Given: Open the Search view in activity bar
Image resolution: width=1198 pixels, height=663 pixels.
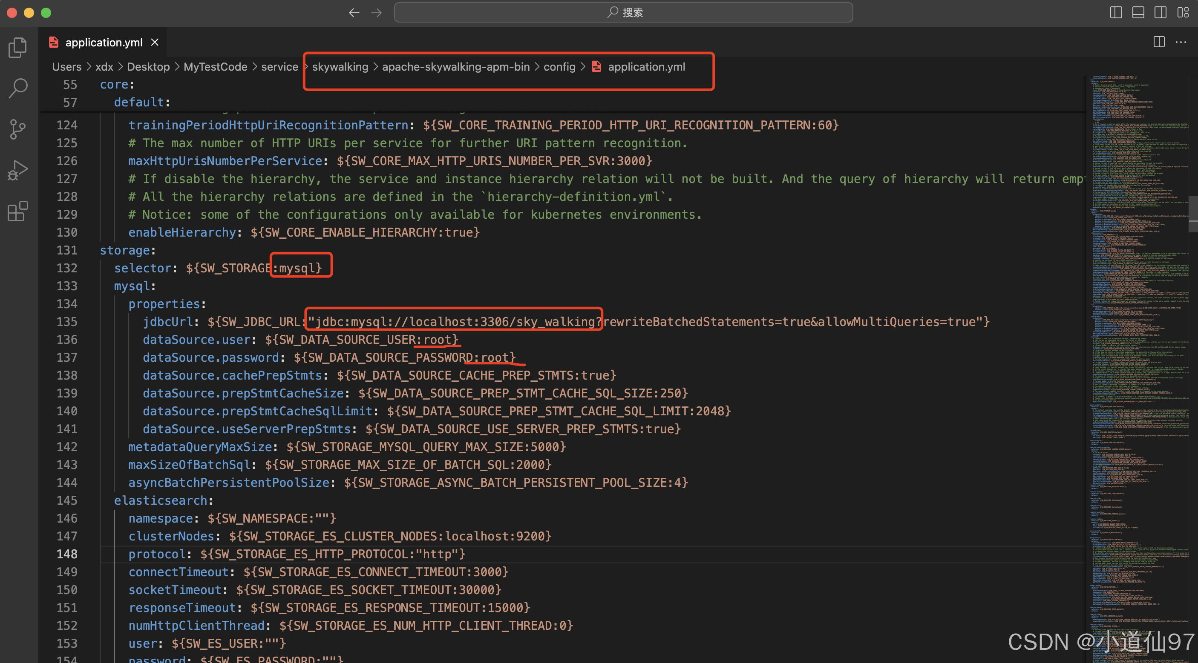Looking at the screenshot, I should [18, 88].
